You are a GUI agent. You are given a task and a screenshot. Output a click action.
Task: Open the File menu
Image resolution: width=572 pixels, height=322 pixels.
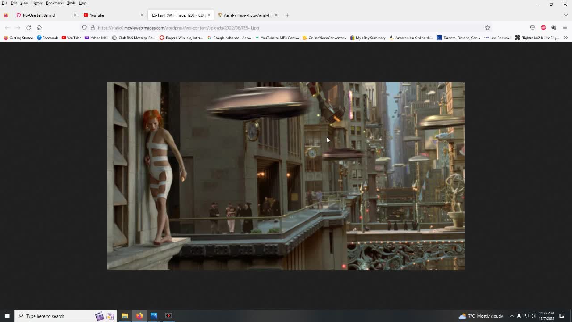pos(4,3)
